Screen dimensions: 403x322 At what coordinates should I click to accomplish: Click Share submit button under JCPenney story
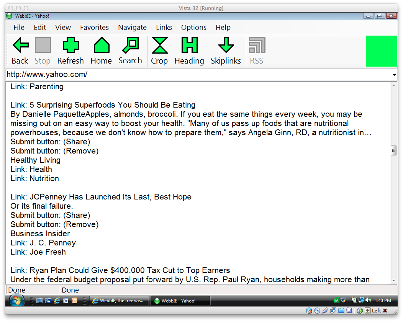(x=50, y=215)
